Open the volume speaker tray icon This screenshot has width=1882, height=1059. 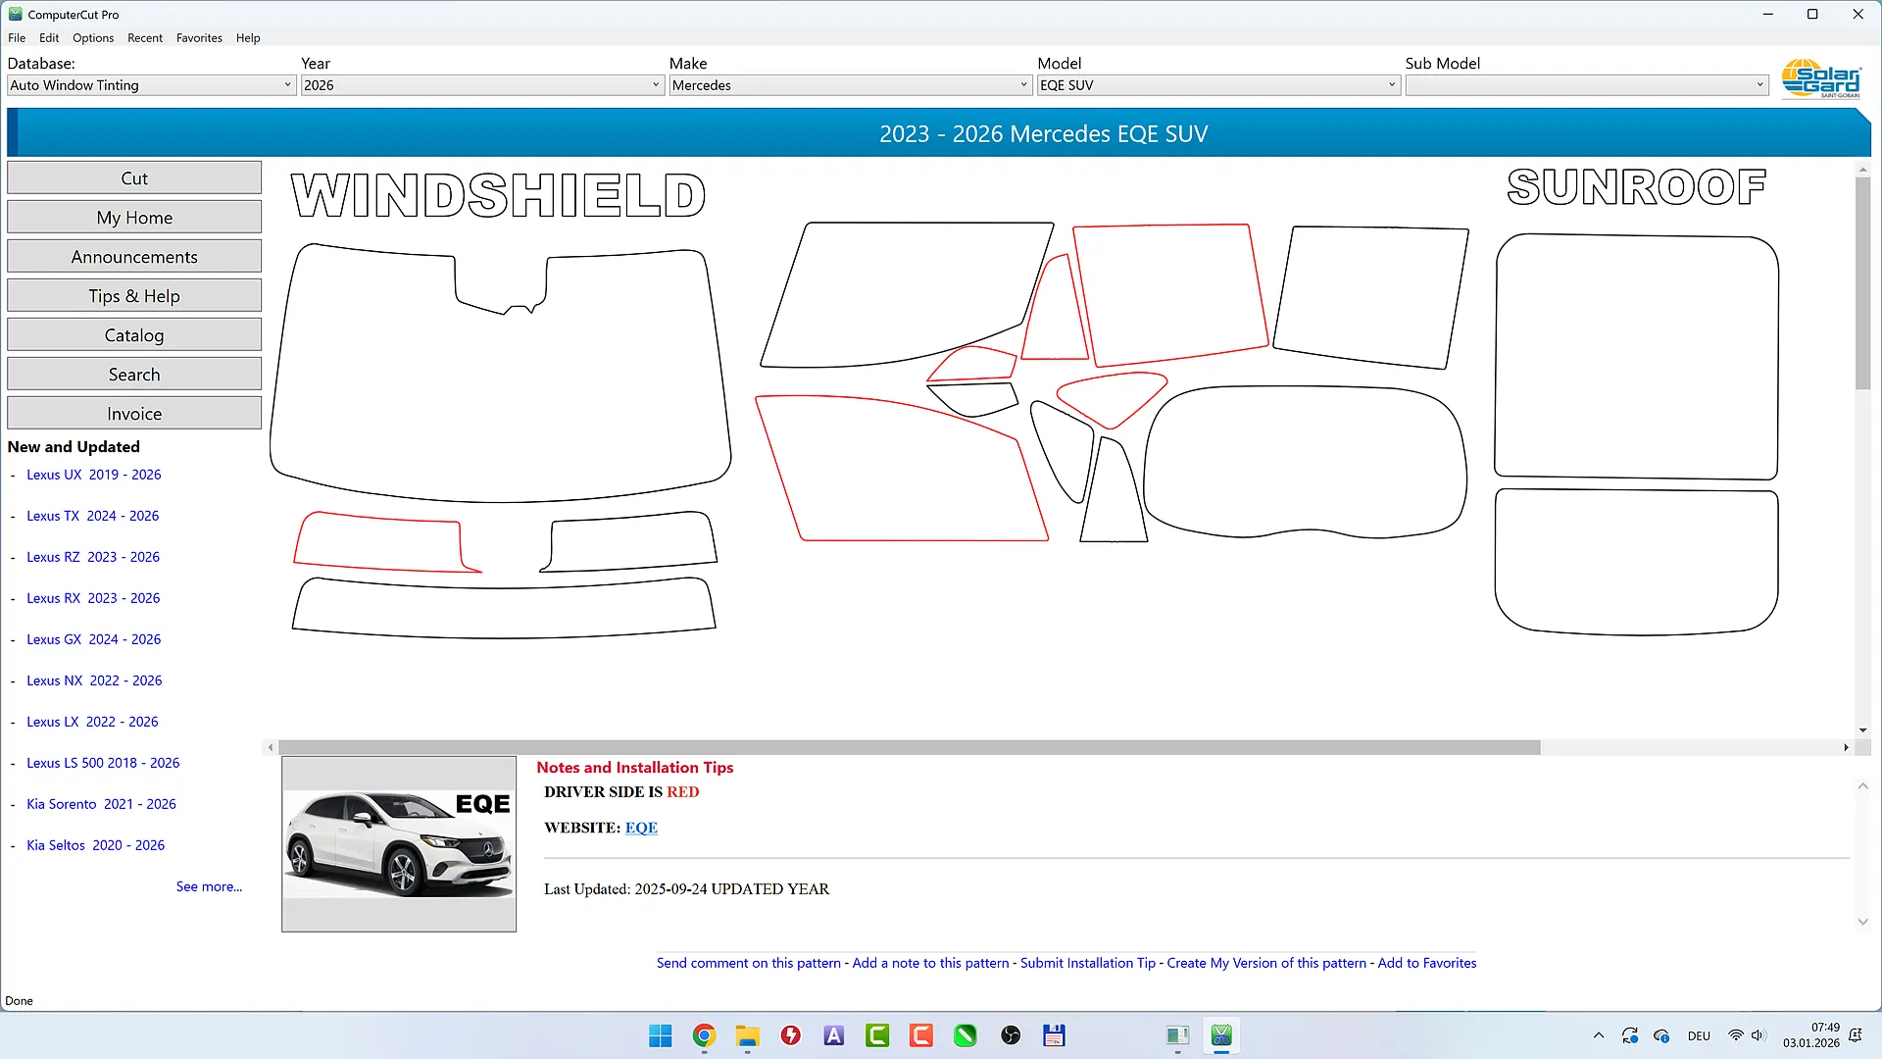point(1758,1035)
